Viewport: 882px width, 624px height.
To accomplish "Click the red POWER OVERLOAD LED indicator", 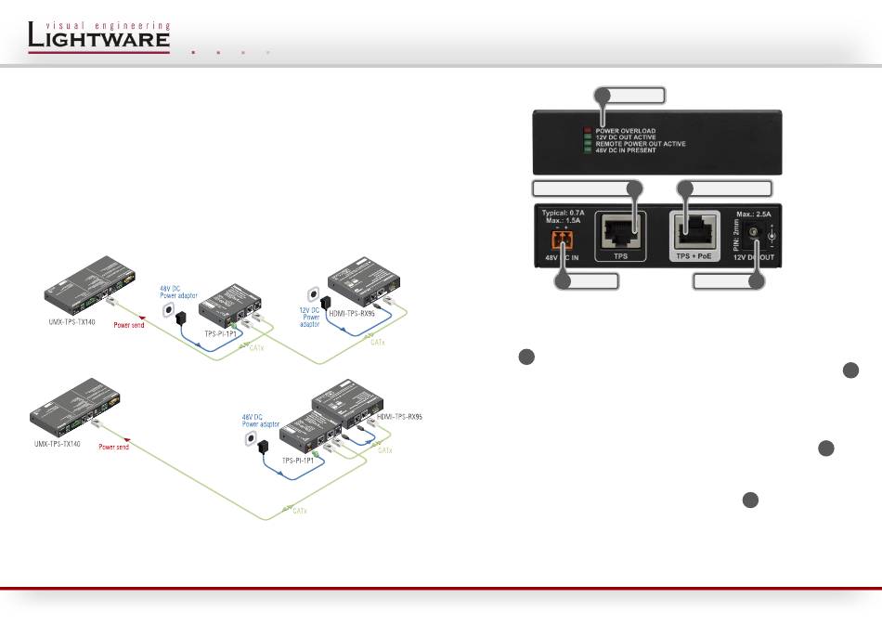I will point(588,131).
